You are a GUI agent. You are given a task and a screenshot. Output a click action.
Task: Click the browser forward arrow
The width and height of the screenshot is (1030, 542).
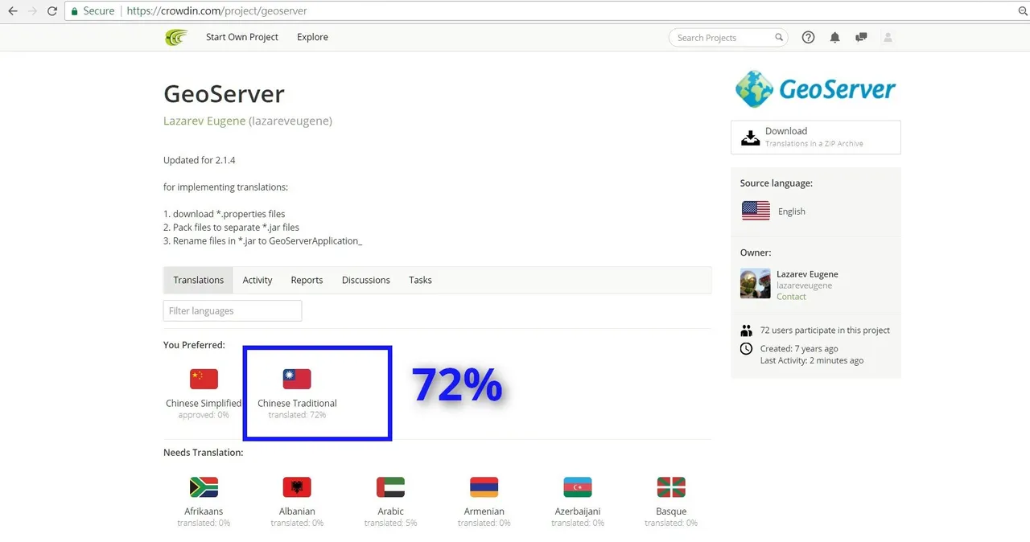(x=32, y=11)
